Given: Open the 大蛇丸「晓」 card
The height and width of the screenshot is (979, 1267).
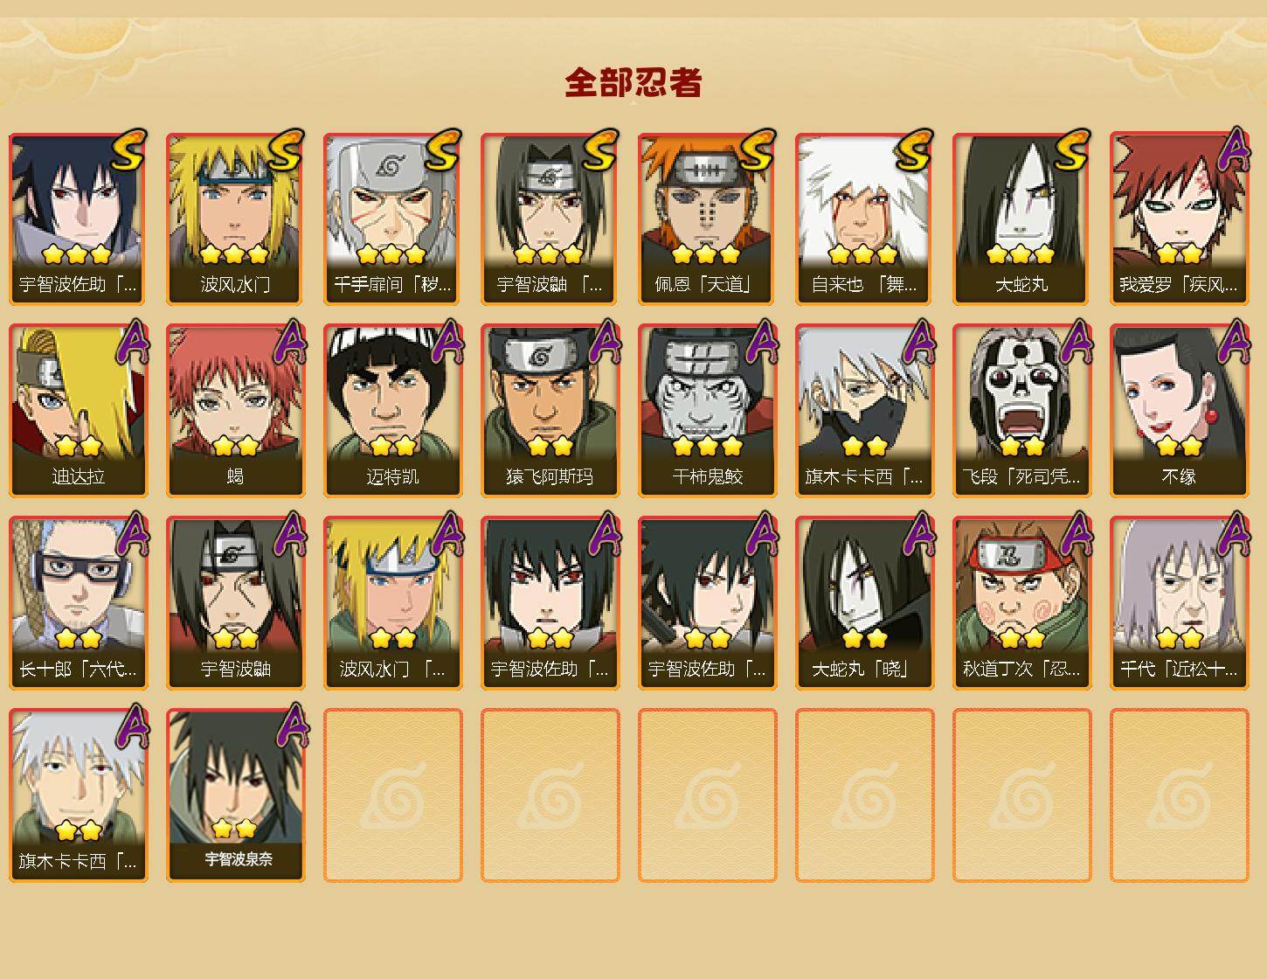Looking at the screenshot, I should click(x=864, y=603).
